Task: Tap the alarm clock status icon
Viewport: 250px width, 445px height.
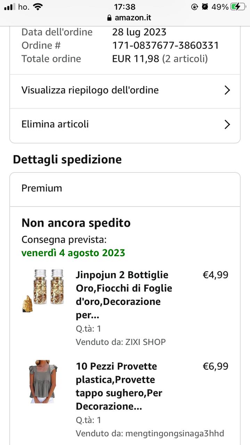Action: pyautogui.click(x=205, y=7)
